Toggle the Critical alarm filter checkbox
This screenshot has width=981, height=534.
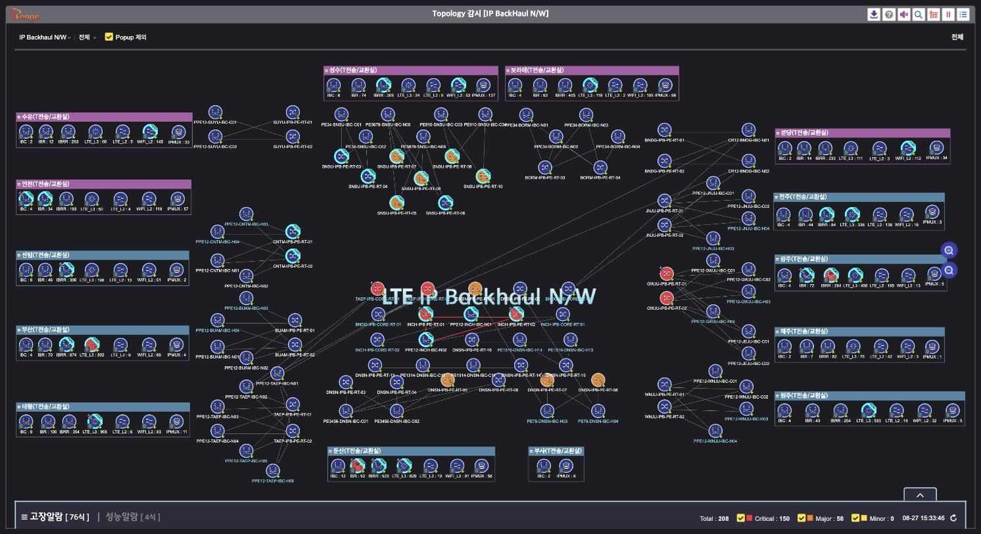pyautogui.click(x=741, y=518)
